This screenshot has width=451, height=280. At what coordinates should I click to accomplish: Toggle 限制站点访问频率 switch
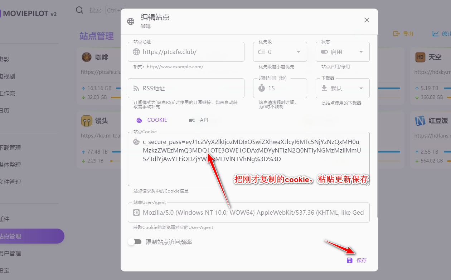click(x=135, y=242)
